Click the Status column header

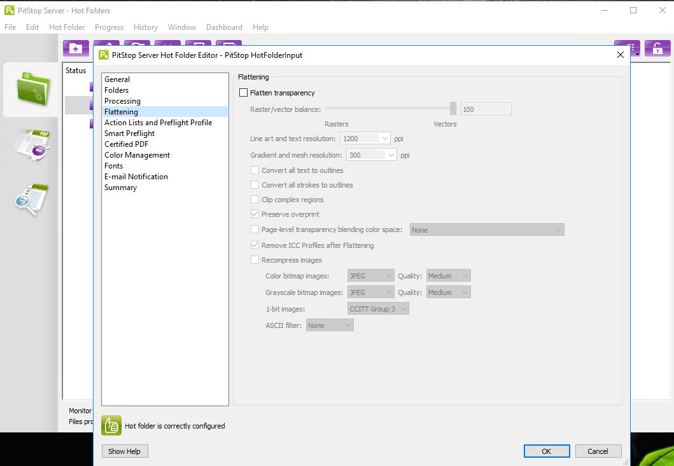coord(76,71)
